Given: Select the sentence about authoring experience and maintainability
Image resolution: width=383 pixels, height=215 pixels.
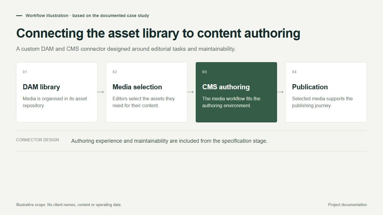Looking at the screenshot, I should pyautogui.click(x=169, y=141).
